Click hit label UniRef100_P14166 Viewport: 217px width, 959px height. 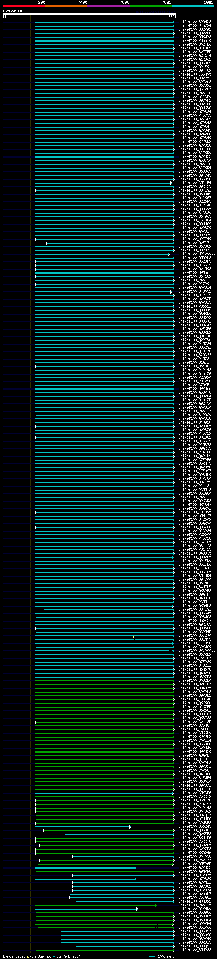(194, 452)
